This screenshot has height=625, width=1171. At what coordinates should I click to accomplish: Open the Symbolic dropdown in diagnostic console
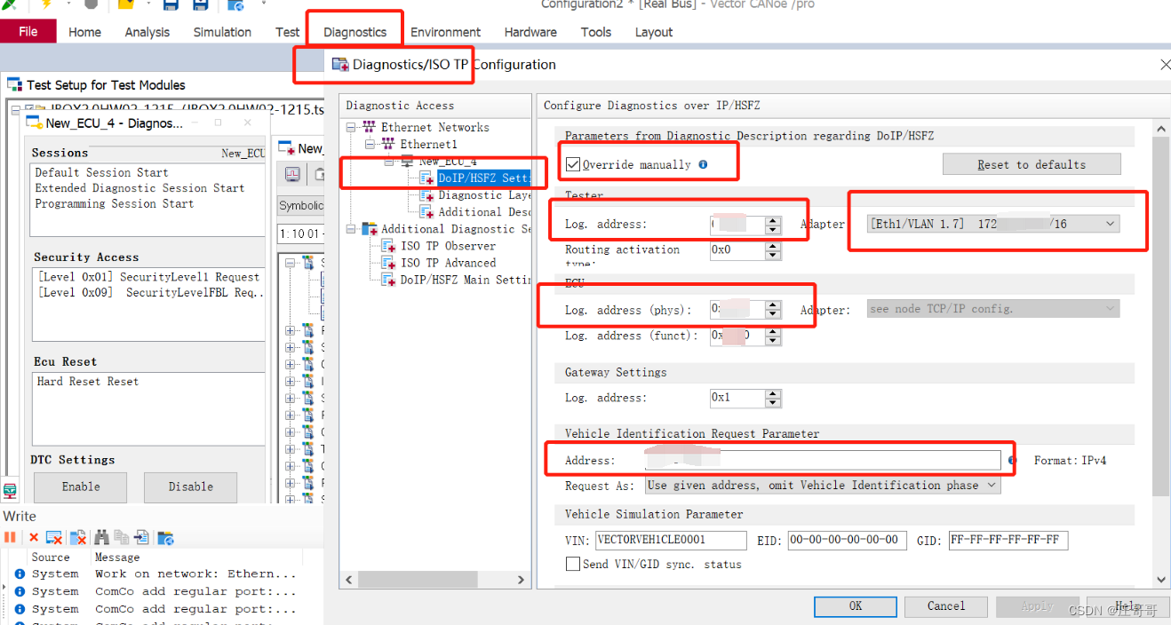pyautogui.click(x=300, y=205)
